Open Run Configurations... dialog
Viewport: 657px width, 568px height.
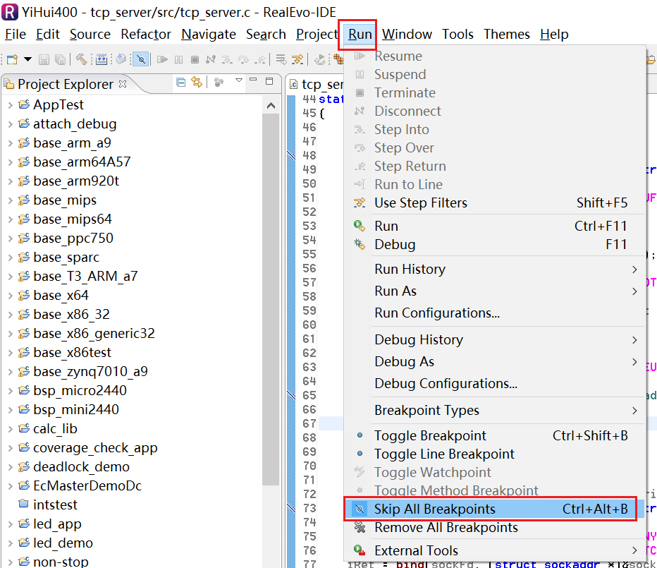click(494, 313)
